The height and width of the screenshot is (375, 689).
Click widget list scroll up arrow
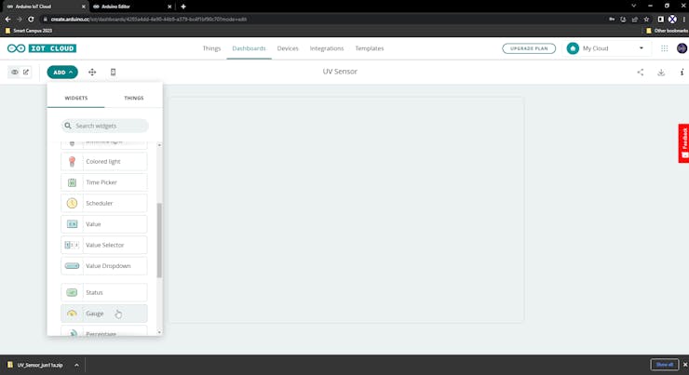click(159, 145)
